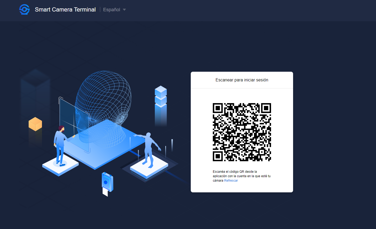
Task: Click the language dropdown arrow
Action: pos(124,10)
